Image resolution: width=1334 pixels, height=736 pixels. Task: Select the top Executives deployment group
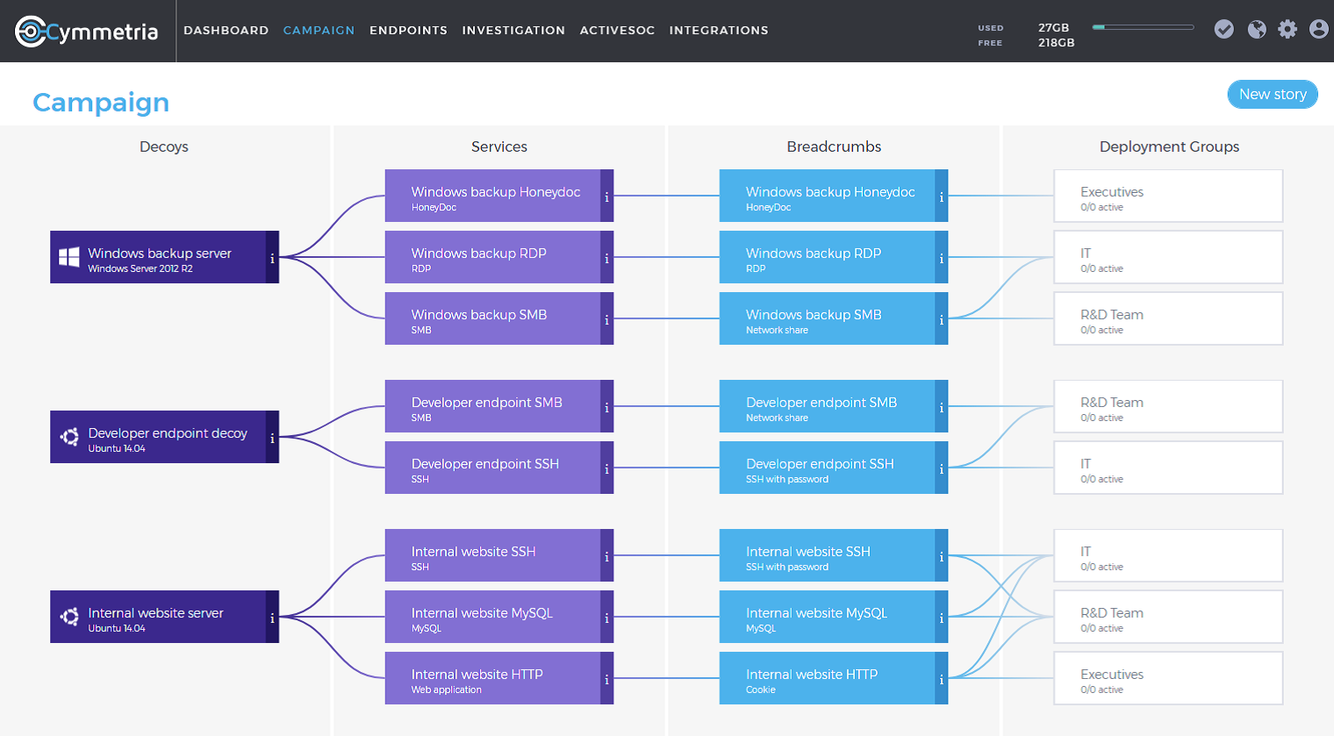(1167, 197)
